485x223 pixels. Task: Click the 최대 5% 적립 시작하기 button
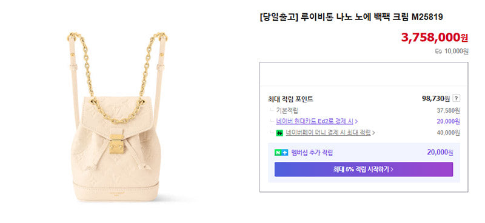coord(364,170)
